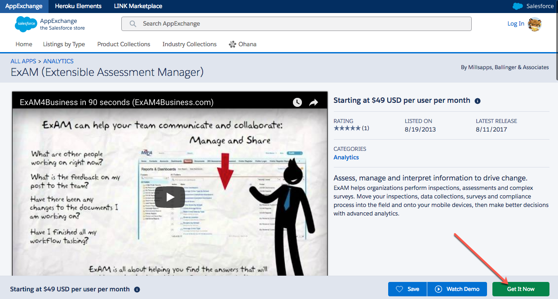Click the By Millsapps, Ballinger & Associates text
This screenshot has width=558, height=299.
(x=505, y=67)
